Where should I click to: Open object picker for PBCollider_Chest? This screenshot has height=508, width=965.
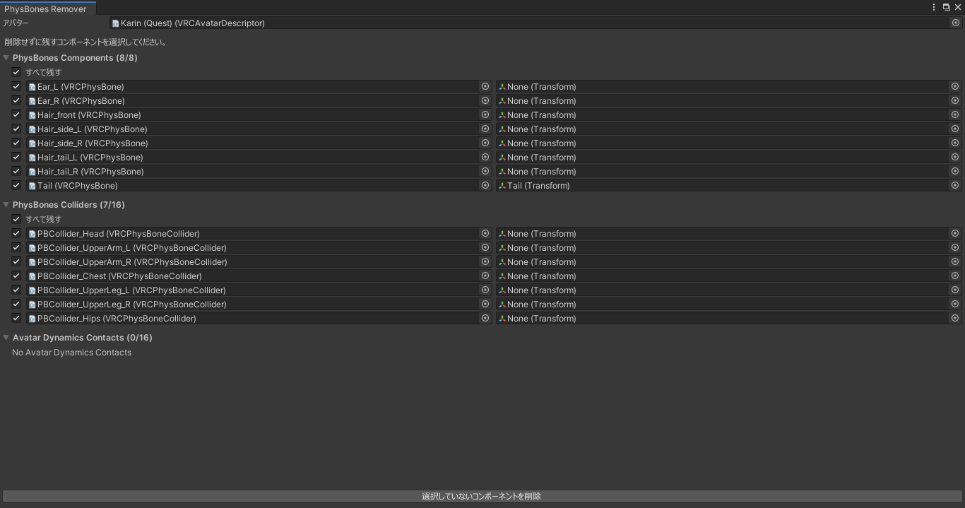pos(485,276)
